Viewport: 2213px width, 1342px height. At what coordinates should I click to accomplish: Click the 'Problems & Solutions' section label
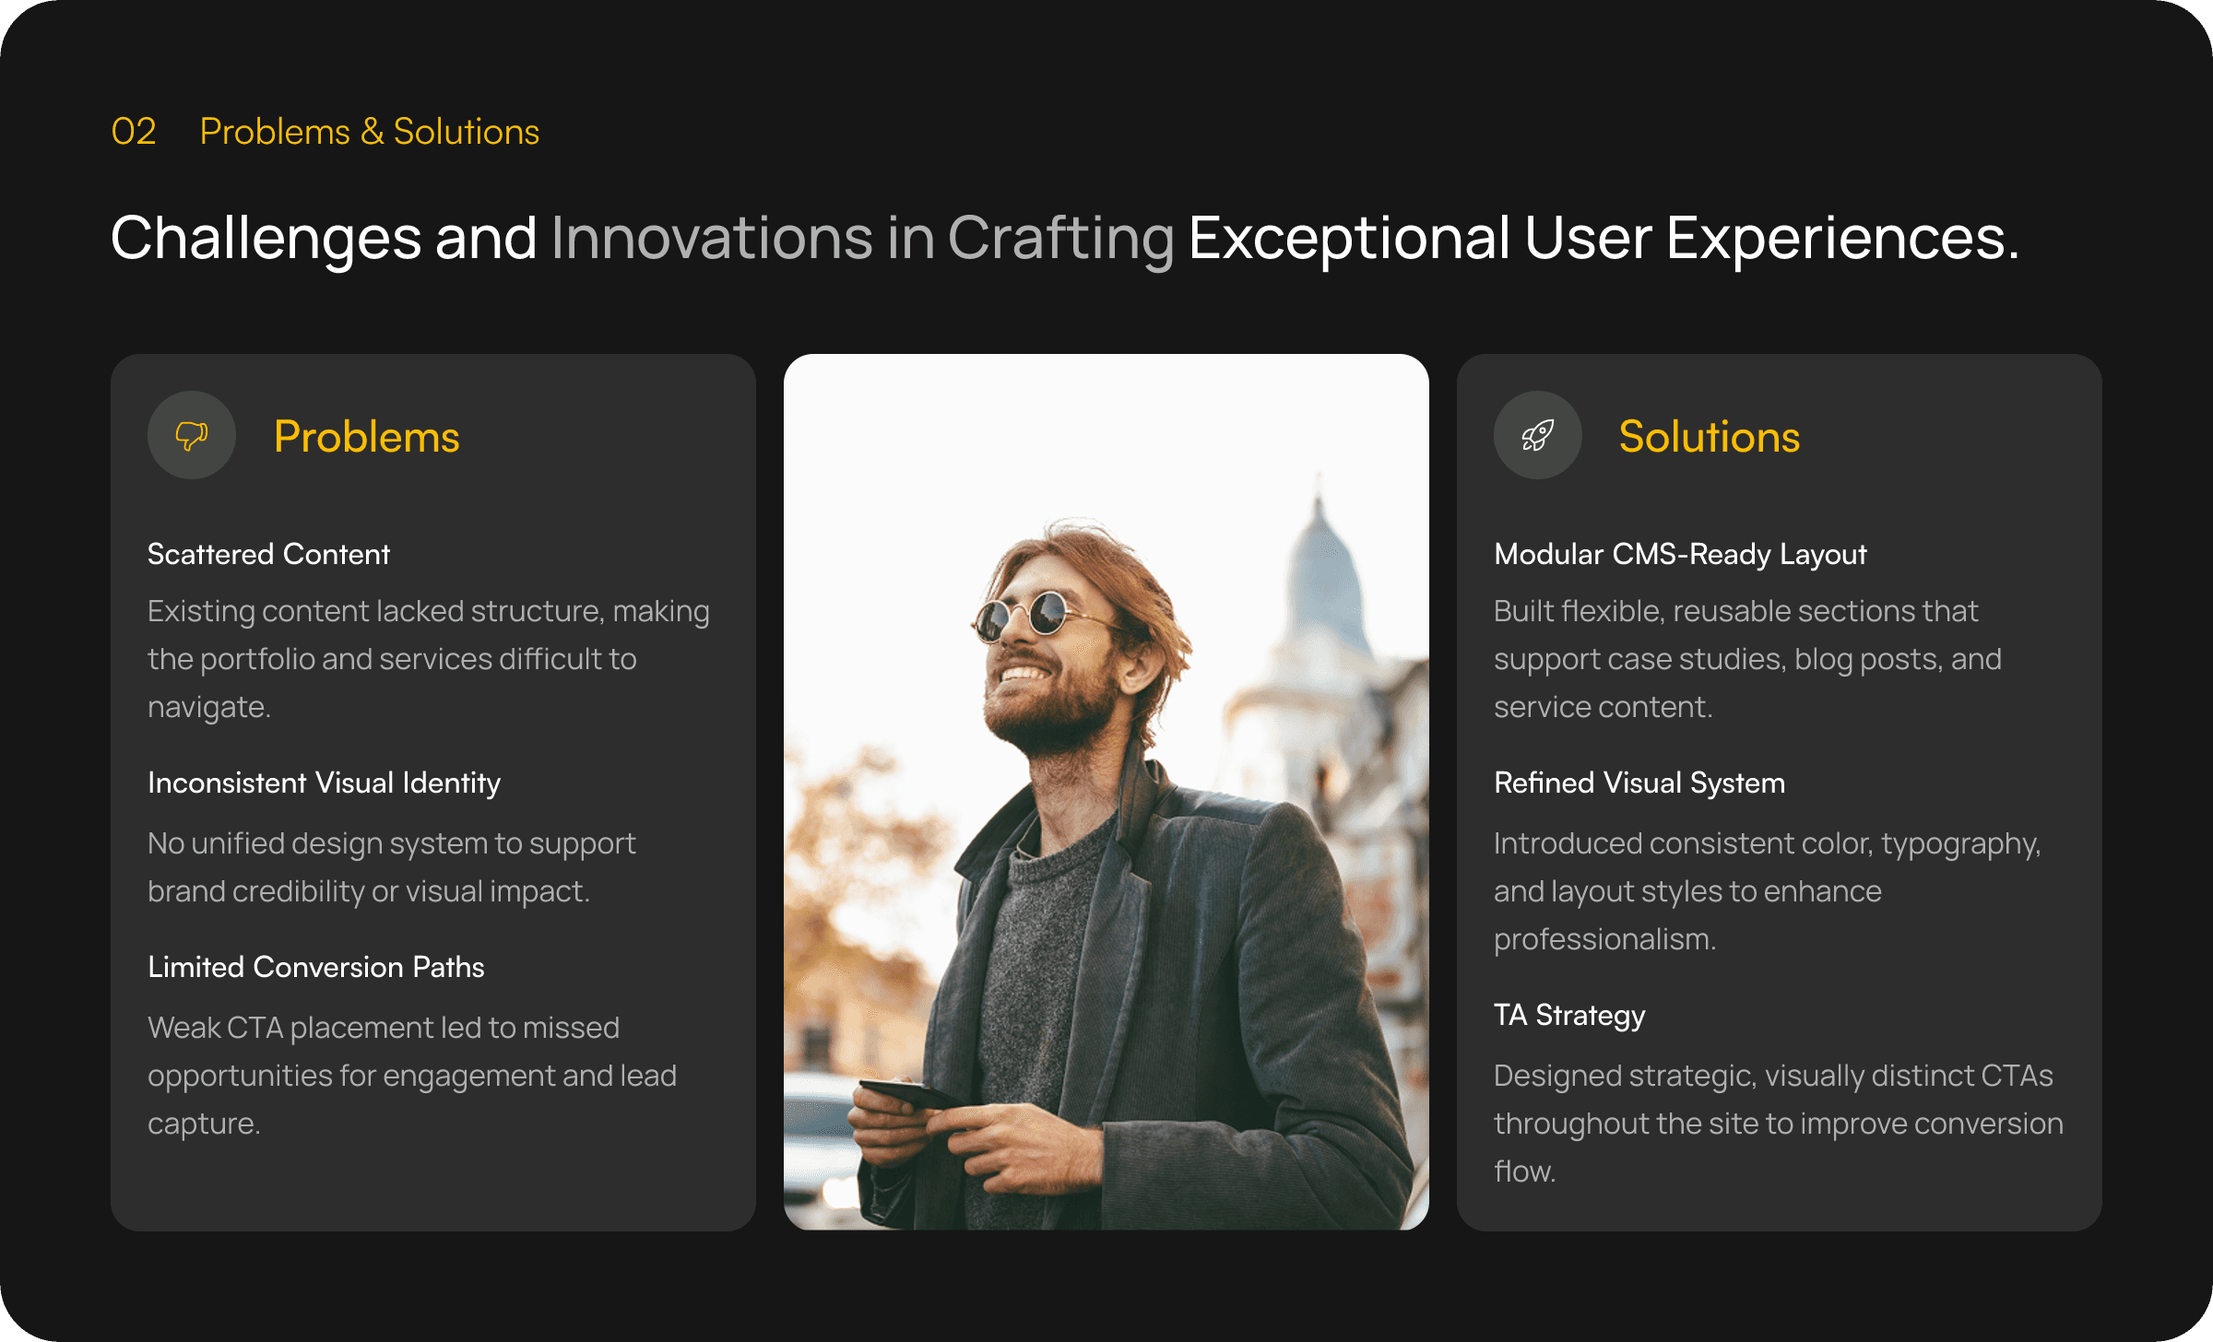click(x=369, y=132)
